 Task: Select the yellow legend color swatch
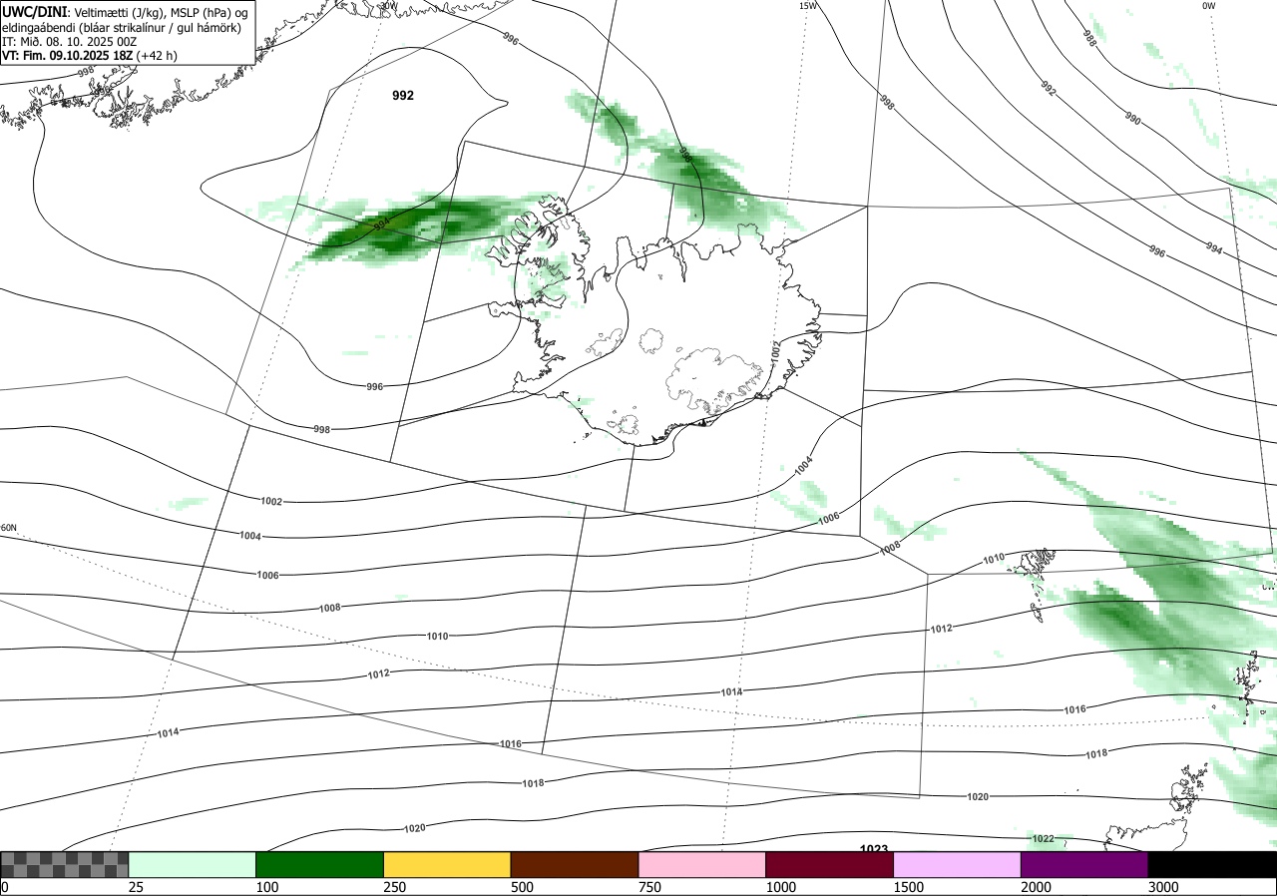tap(447, 864)
